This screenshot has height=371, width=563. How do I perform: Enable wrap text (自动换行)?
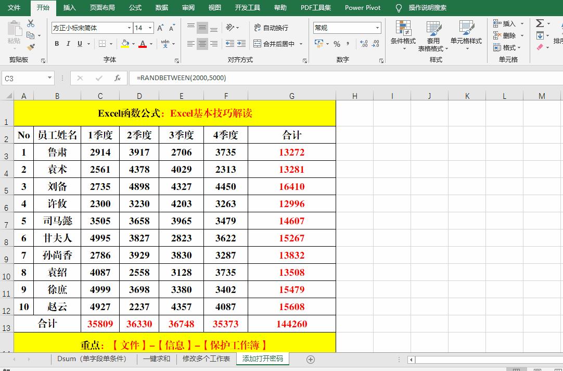point(272,27)
